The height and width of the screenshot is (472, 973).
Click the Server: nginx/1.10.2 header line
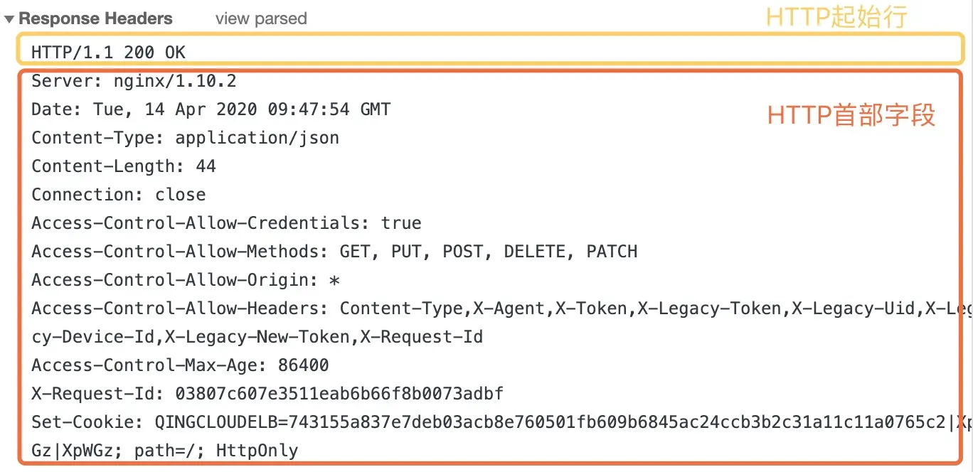point(134,81)
